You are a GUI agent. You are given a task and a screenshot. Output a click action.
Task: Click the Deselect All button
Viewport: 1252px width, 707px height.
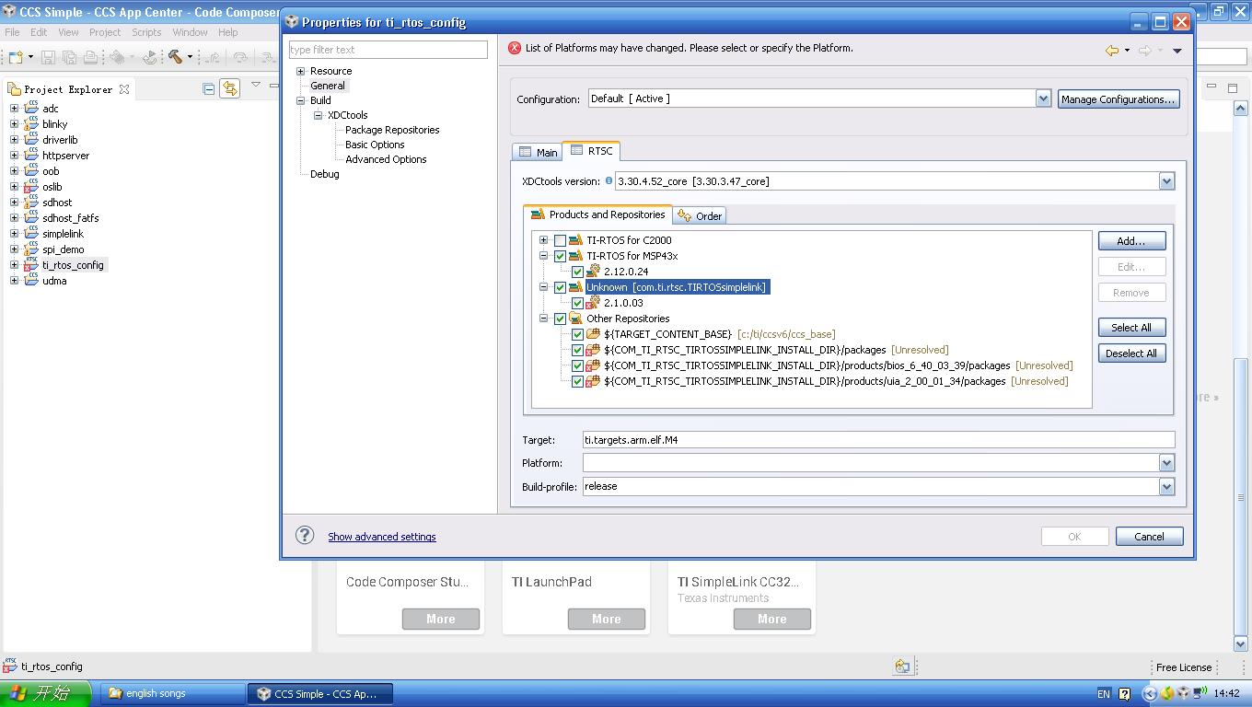pos(1131,353)
